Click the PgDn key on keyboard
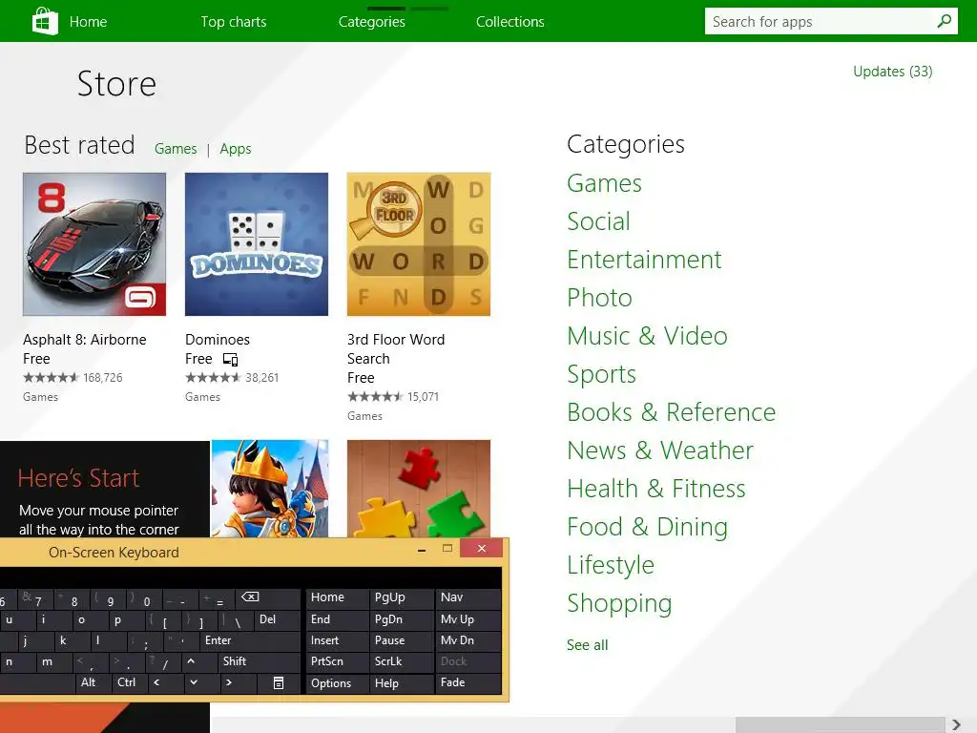The image size is (977, 733). tap(402, 618)
